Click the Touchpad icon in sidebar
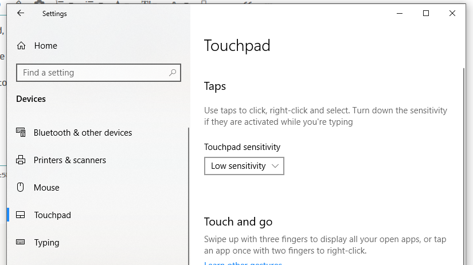Viewport: 473px width, 265px height. (x=21, y=215)
